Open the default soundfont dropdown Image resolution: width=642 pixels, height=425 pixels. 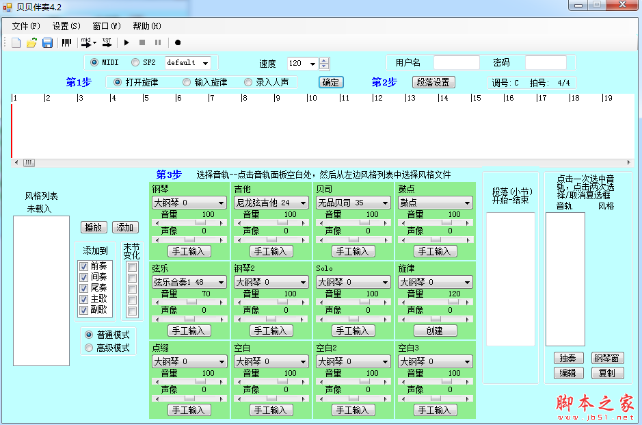point(189,62)
